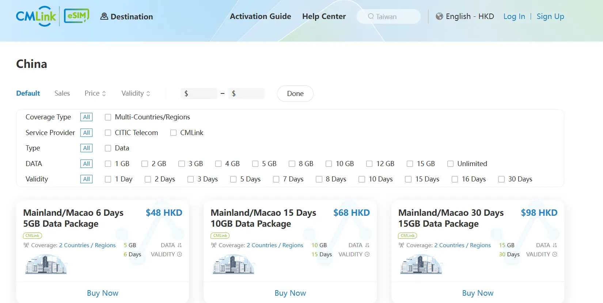Open the Mainland/Macao 30 Days 15GB package title

pyautogui.click(x=451, y=218)
